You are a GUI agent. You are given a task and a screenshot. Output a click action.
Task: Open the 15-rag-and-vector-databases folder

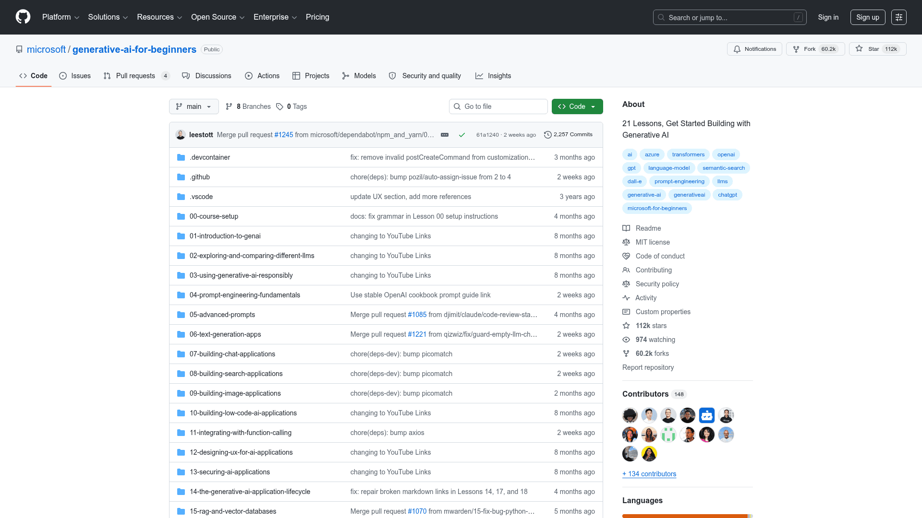pyautogui.click(x=233, y=511)
